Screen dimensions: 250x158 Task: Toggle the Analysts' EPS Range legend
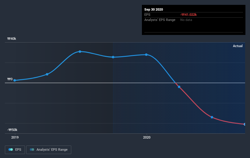point(49,149)
